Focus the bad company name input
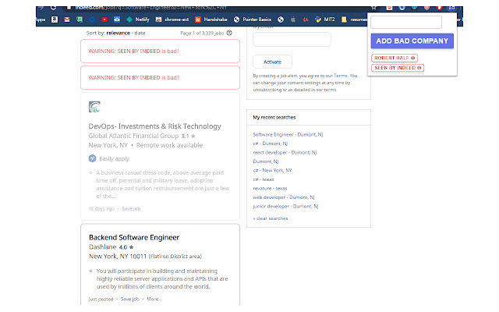 pyautogui.click(x=406, y=23)
